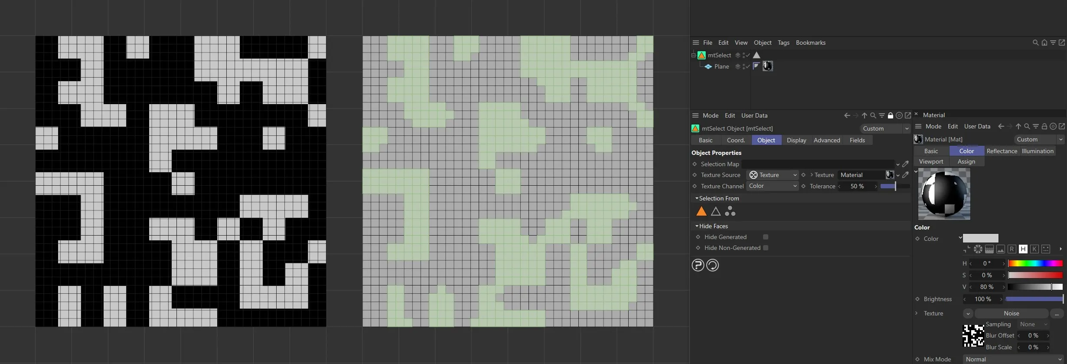Toggle mtSelect visibility dots
The height and width of the screenshot is (364, 1067).
(x=744, y=55)
